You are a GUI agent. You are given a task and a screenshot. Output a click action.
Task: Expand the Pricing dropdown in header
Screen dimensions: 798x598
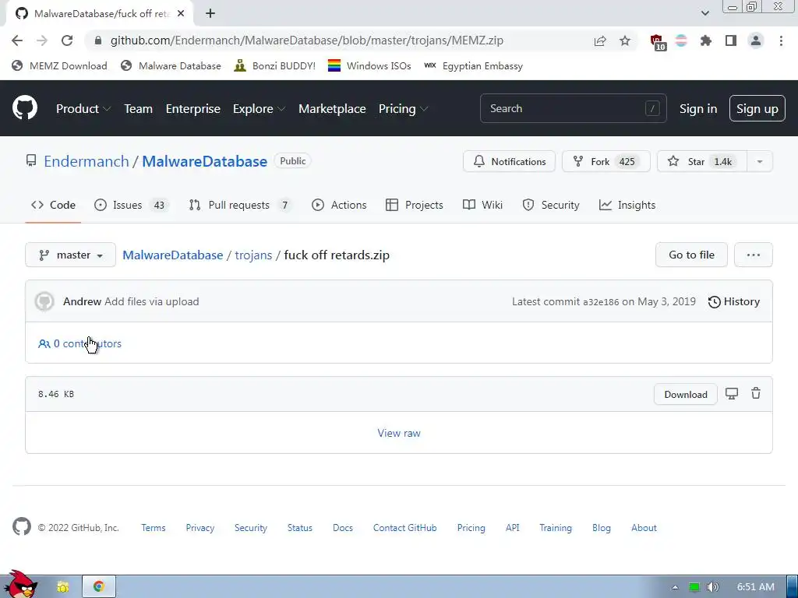[x=403, y=109]
